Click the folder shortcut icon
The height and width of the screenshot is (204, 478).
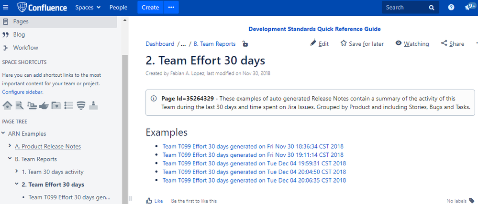pyautogui.click(x=56, y=105)
